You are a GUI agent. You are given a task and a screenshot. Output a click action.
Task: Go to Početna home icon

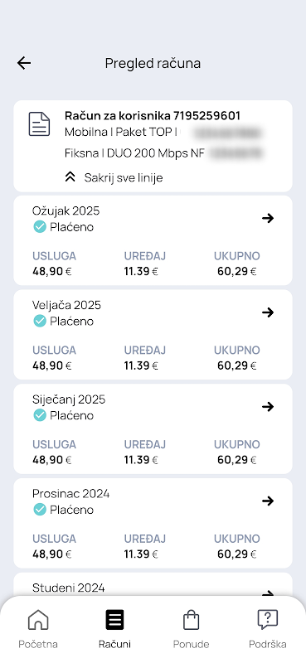point(38,620)
